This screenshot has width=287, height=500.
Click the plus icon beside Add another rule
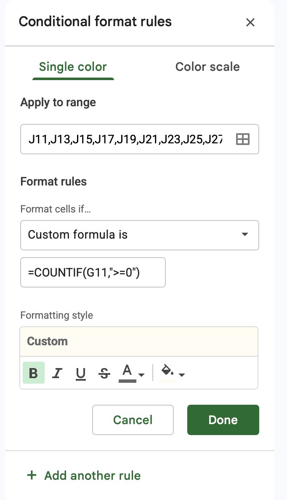[x=32, y=475]
